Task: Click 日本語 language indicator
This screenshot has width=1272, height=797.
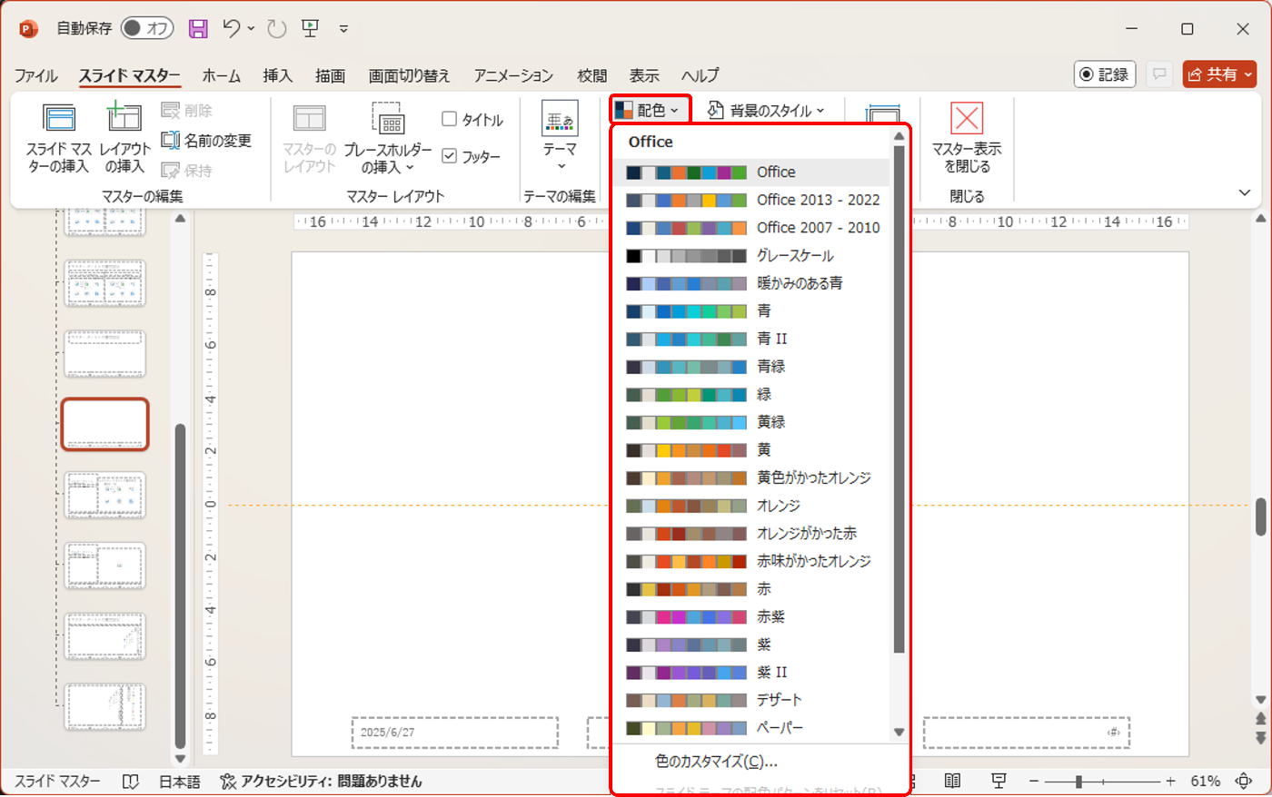Action: (180, 782)
